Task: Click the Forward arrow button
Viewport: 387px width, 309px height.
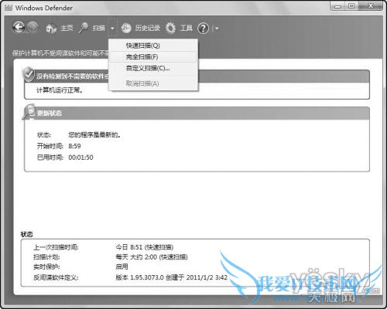Action: [33, 27]
